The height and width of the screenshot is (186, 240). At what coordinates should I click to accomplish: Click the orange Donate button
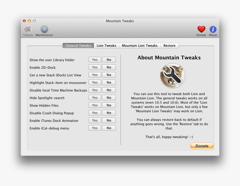pyautogui.click(x=201, y=146)
